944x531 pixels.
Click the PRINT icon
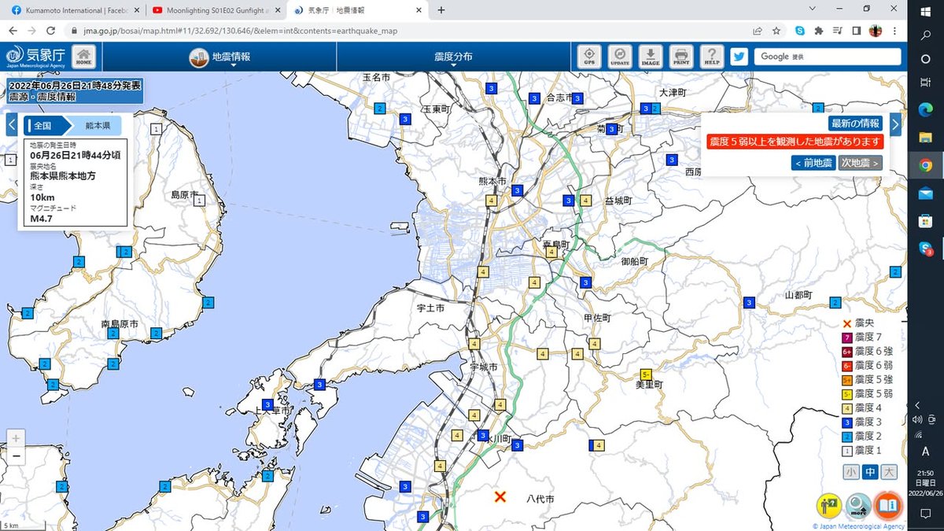tap(680, 57)
